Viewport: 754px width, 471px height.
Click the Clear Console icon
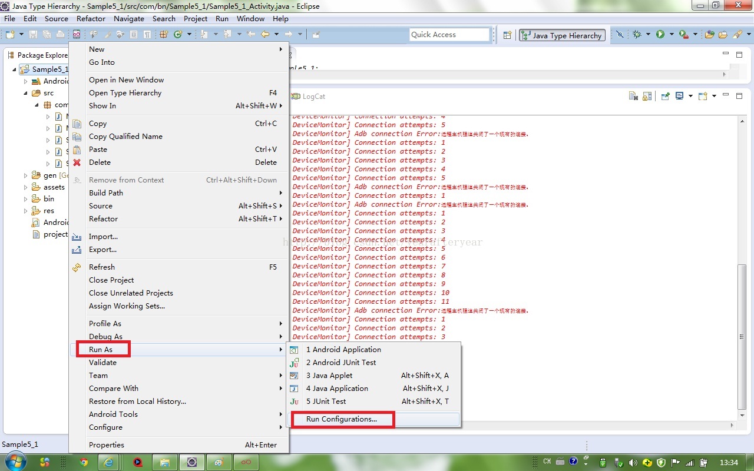[x=633, y=96]
